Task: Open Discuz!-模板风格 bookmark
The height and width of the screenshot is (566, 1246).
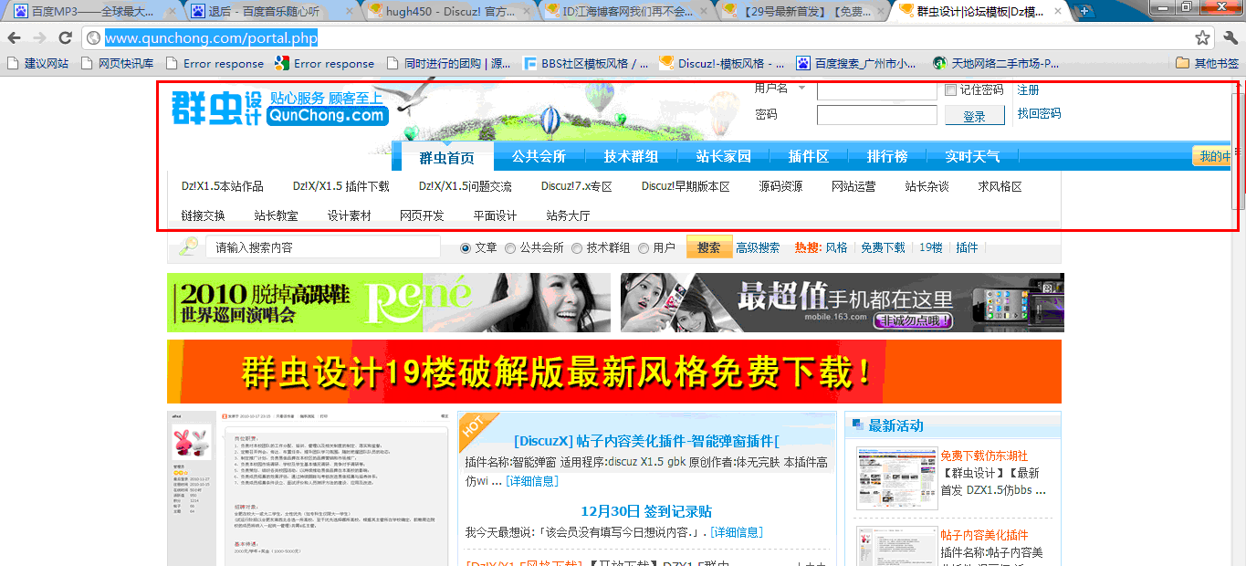Action: (x=721, y=63)
